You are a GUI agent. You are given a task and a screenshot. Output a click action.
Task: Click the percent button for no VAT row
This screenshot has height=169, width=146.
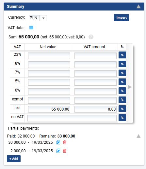pyautogui.click(x=122, y=117)
